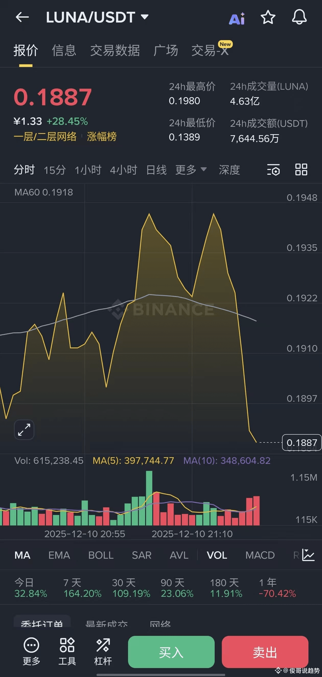This screenshot has height=677, width=322.
Task: Tap the 24h最低价 value 0.1389
Action: point(184,137)
